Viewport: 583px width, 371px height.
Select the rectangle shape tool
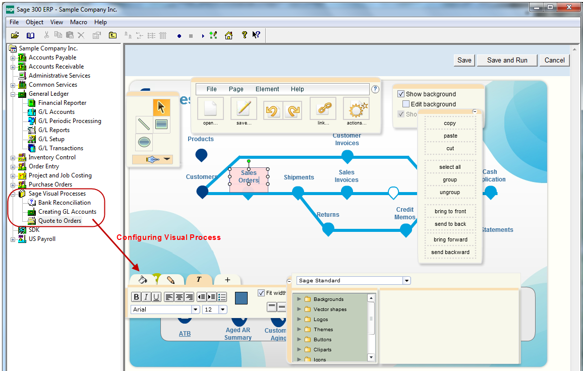coord(161,124)
